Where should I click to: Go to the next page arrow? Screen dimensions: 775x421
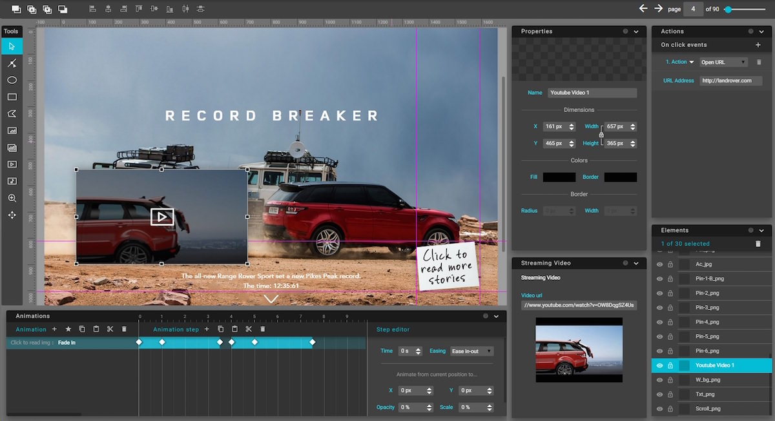tap(659, 8)
